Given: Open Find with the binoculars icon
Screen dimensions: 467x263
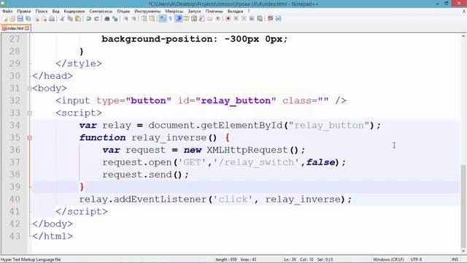Looking at the screenshot, I should point(107,18).
